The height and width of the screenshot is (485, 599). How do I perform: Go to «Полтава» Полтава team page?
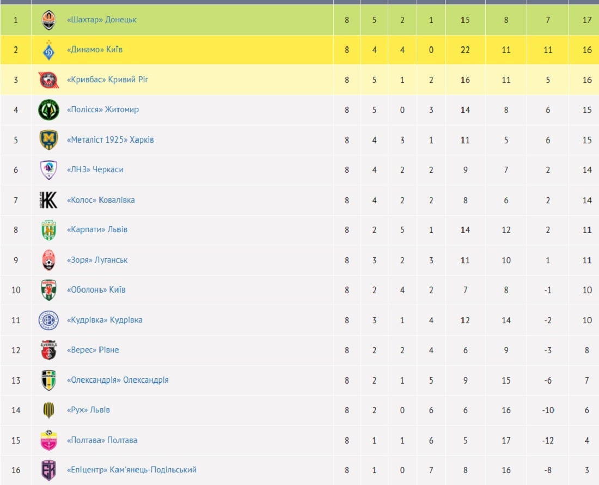102,440
